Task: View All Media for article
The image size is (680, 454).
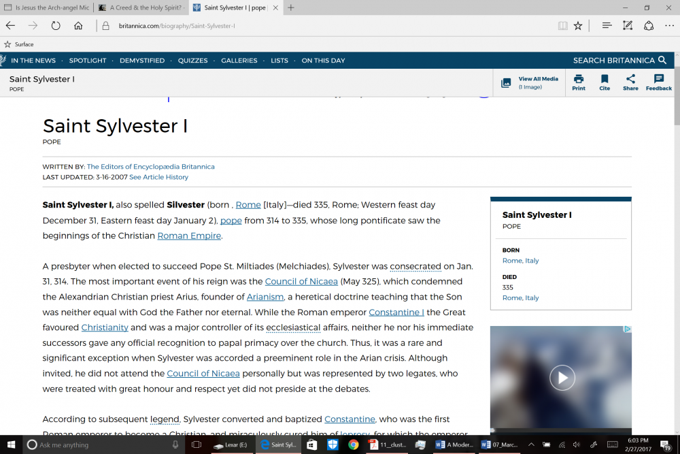Action: (x=530, y=82)
